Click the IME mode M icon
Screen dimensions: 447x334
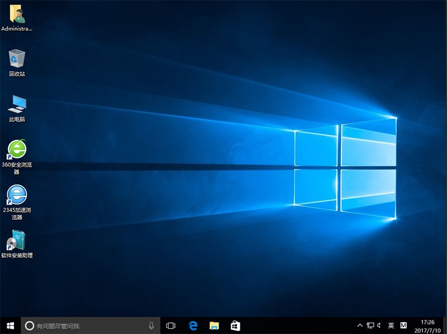click(x=403, y=326)
